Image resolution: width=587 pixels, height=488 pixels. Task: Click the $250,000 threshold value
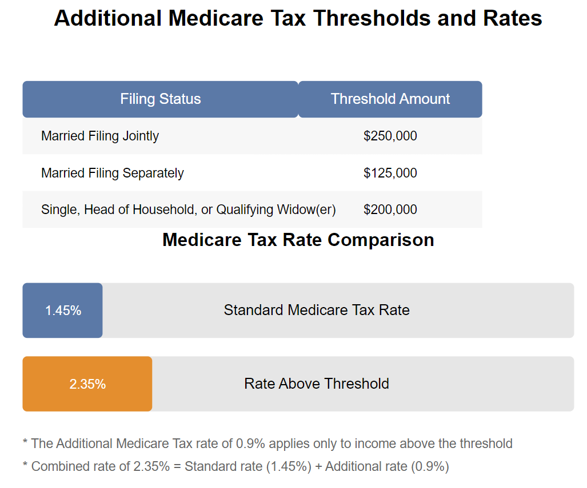(x=390, y=136)
